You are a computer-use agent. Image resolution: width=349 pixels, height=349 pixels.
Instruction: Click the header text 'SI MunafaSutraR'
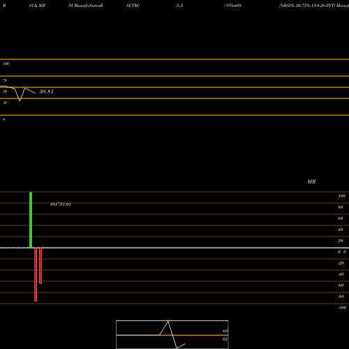point(86,6)
